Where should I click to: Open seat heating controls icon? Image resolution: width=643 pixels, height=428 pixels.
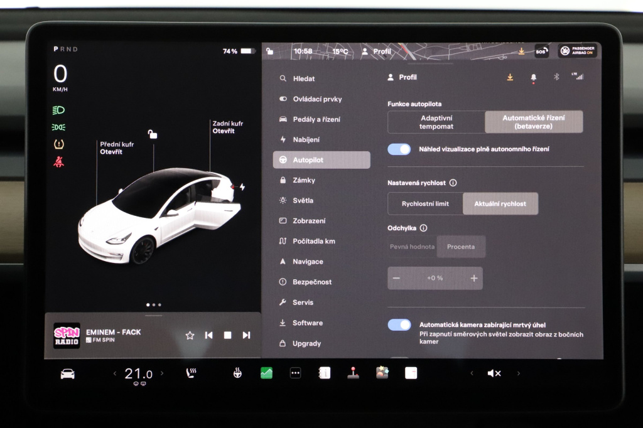click(190, 373)
